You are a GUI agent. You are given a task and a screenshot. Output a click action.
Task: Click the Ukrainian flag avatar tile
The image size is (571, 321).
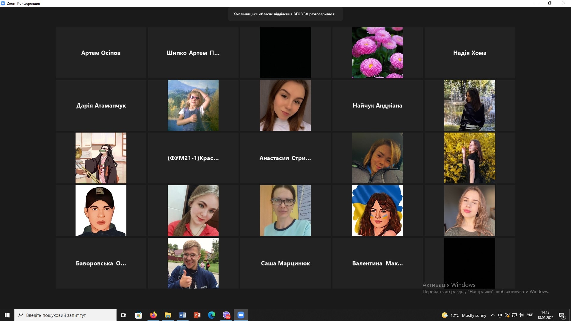[x=377, y=210]
